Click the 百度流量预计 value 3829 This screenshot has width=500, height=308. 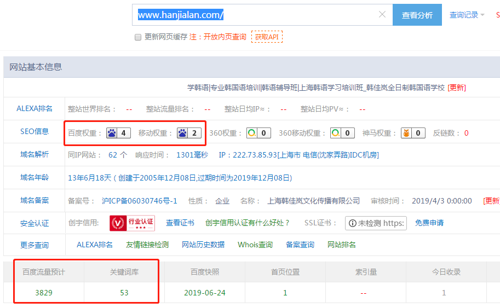pyautogui.click(x=44, y=293)
